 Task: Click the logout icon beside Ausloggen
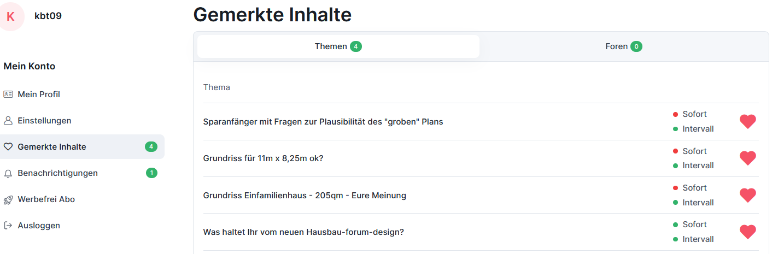point(8,225)
